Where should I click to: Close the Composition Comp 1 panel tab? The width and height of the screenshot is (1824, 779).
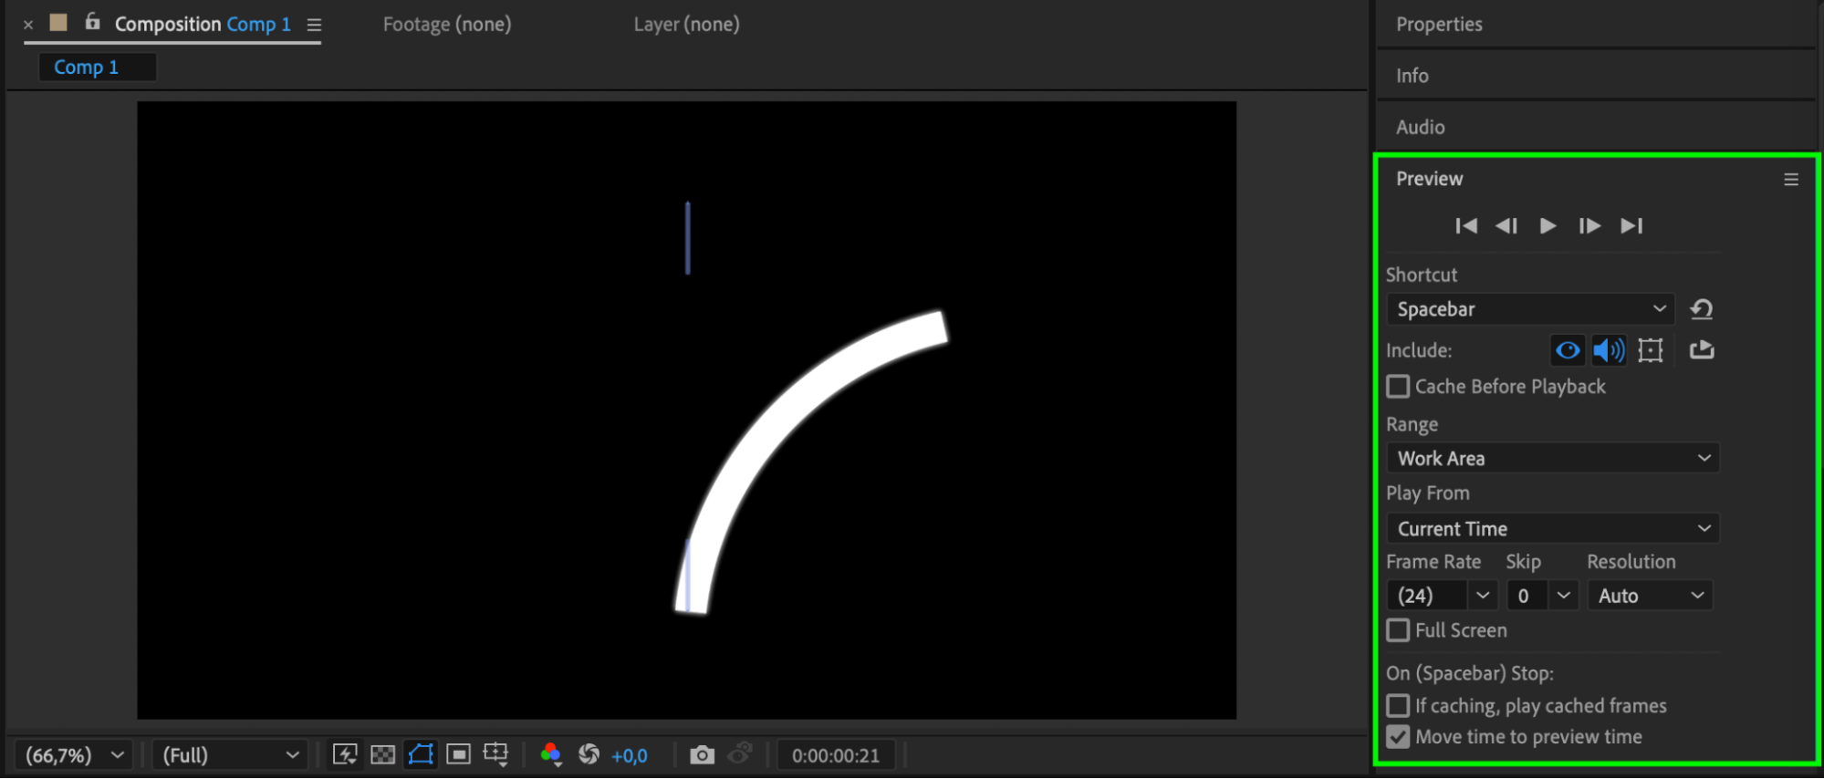pyautogui.click(x=28, y=25)
